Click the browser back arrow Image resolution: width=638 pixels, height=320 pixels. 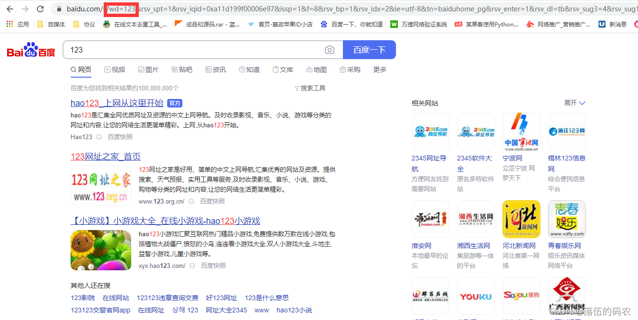coord(10,9)
